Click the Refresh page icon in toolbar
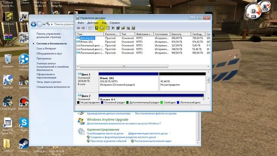 108,28
